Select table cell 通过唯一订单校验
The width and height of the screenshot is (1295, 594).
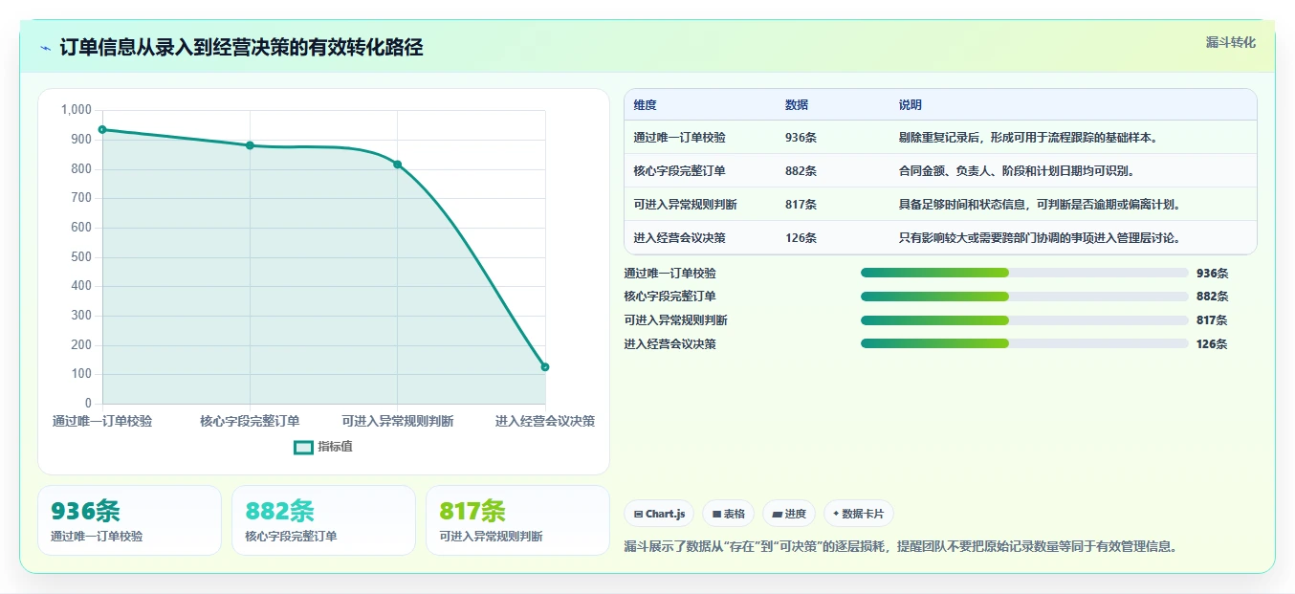click(x=679, y=138)
